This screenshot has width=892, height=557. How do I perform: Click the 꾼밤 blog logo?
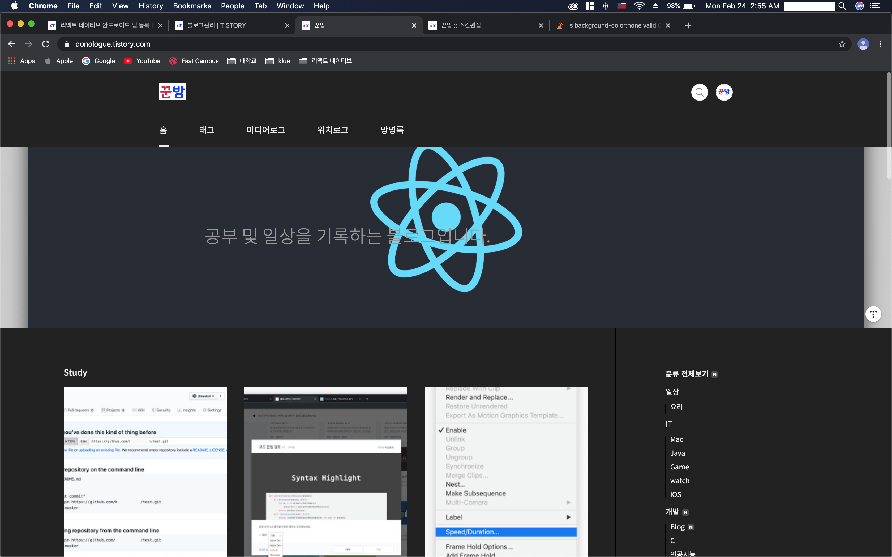tap(172, 91)
